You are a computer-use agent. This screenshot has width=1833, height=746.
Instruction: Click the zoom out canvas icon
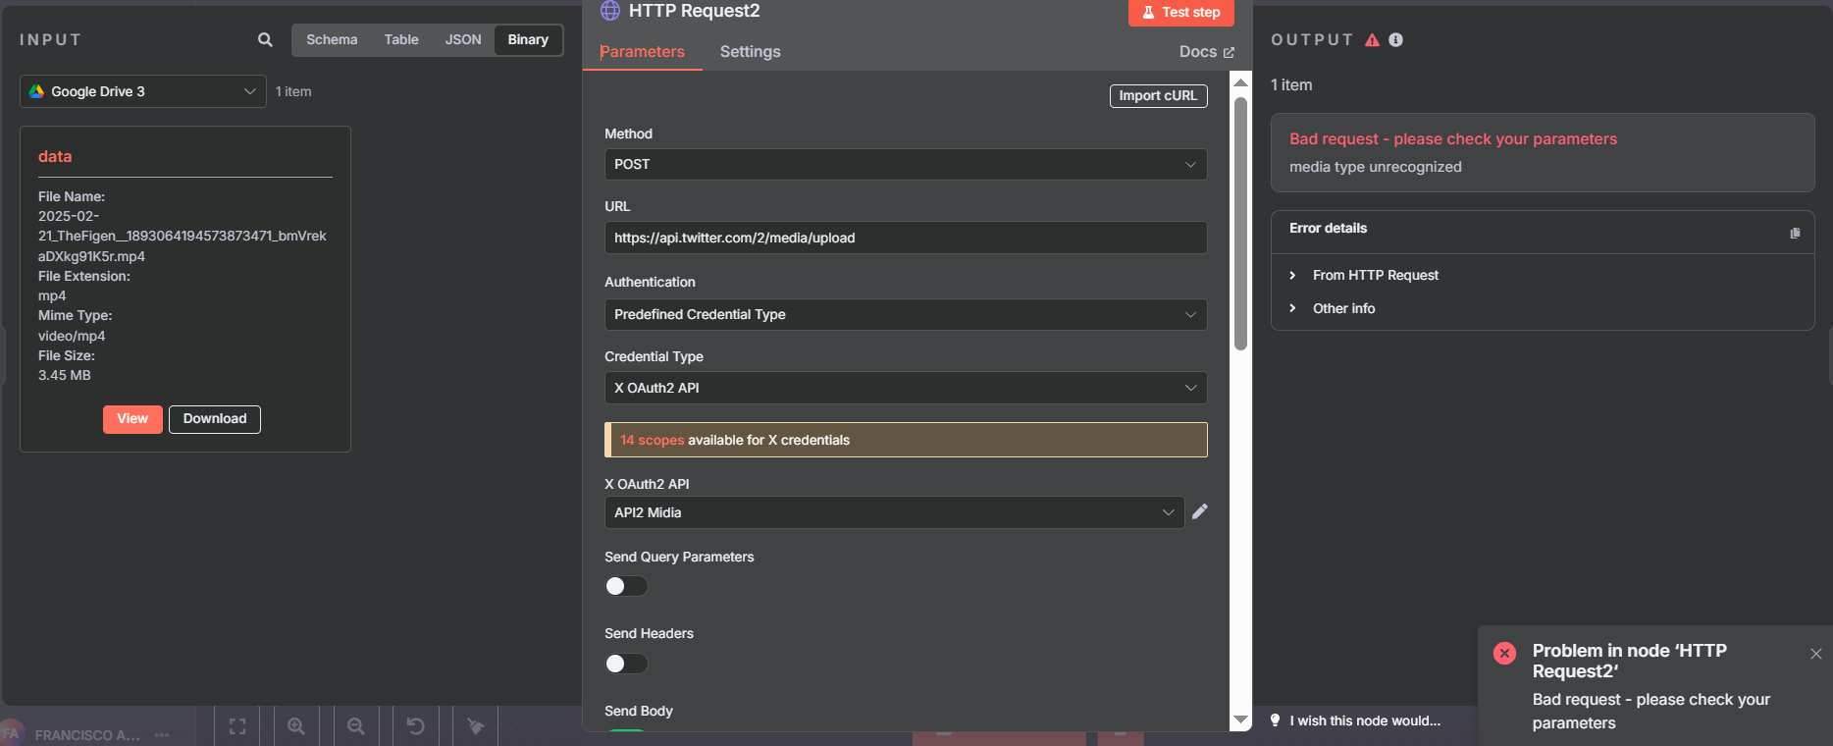[356, 726]
